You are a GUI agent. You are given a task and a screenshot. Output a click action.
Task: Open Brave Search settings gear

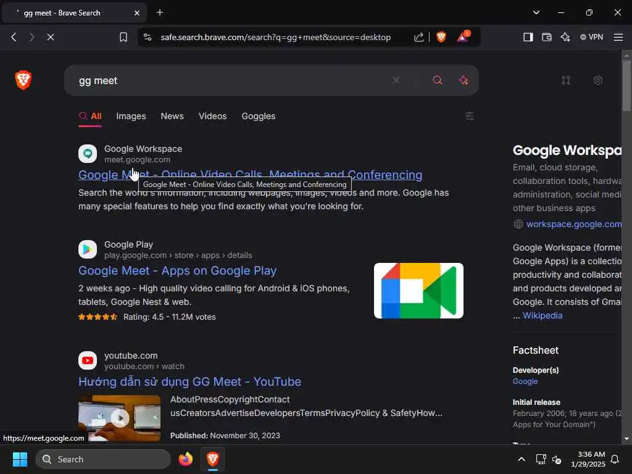pos(597,80)
